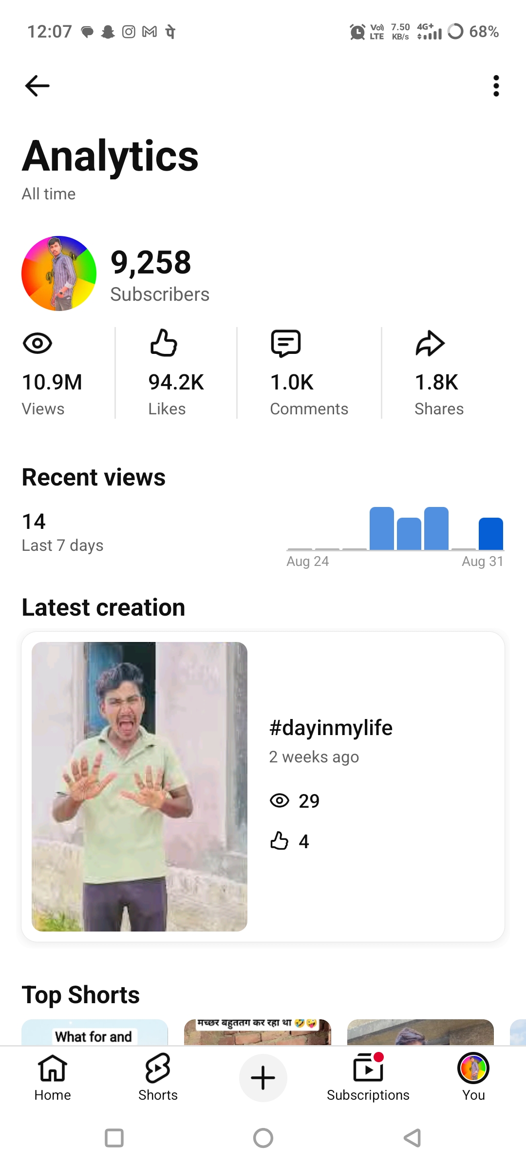Viewport: 526px width, 1166px height.
Task: Open the Home tab
Action: [x=53, y=1077]
